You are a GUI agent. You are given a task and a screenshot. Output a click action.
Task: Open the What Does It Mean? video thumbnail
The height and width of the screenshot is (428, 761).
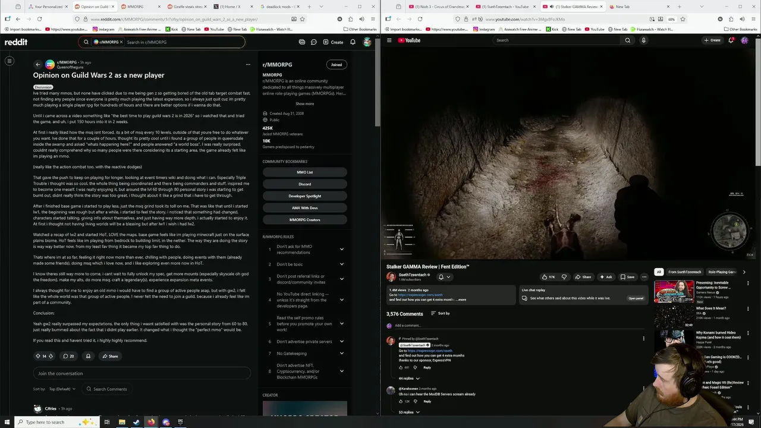674,316
